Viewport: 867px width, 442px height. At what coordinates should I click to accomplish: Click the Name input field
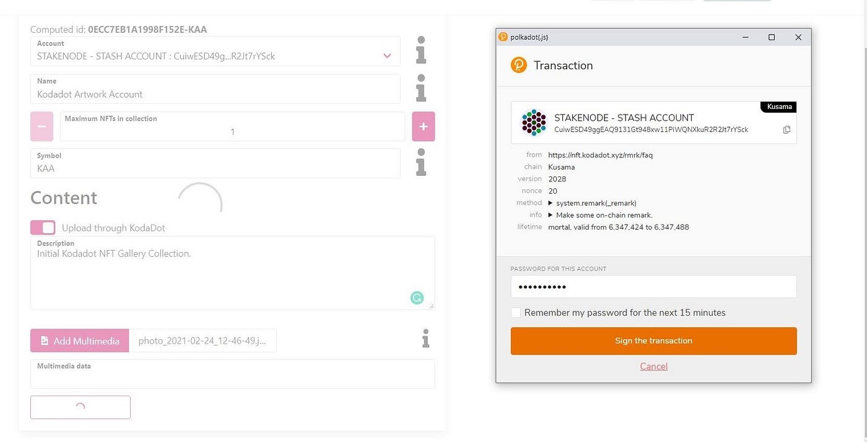216,89
